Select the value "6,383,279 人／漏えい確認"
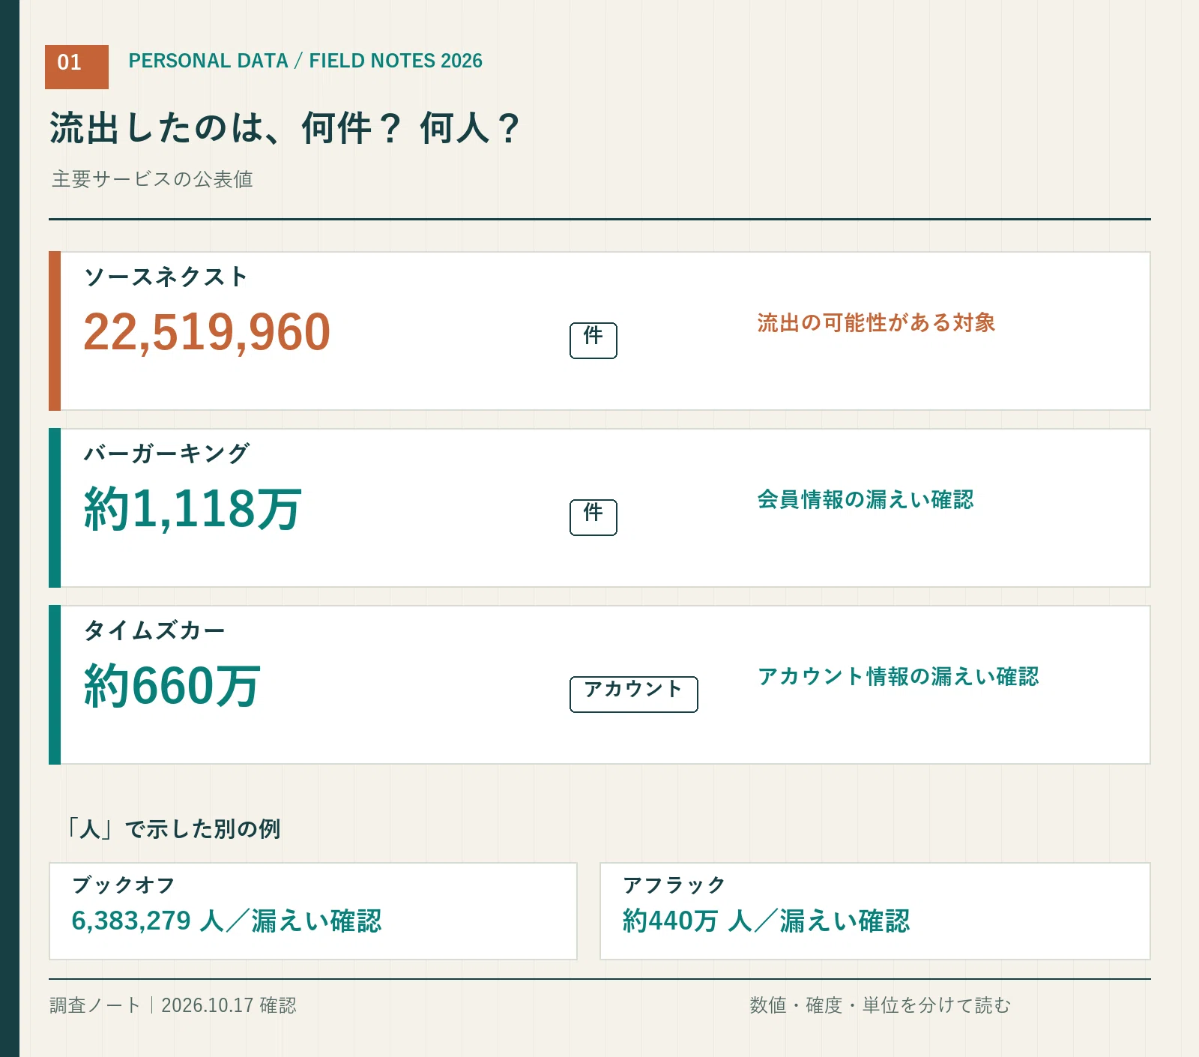 pyautogui.click(x=226, y=921)
